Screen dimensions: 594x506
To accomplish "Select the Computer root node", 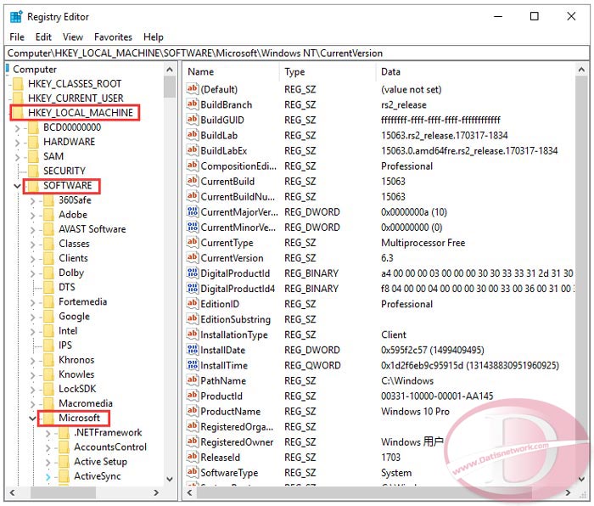I will click(35, 70).
